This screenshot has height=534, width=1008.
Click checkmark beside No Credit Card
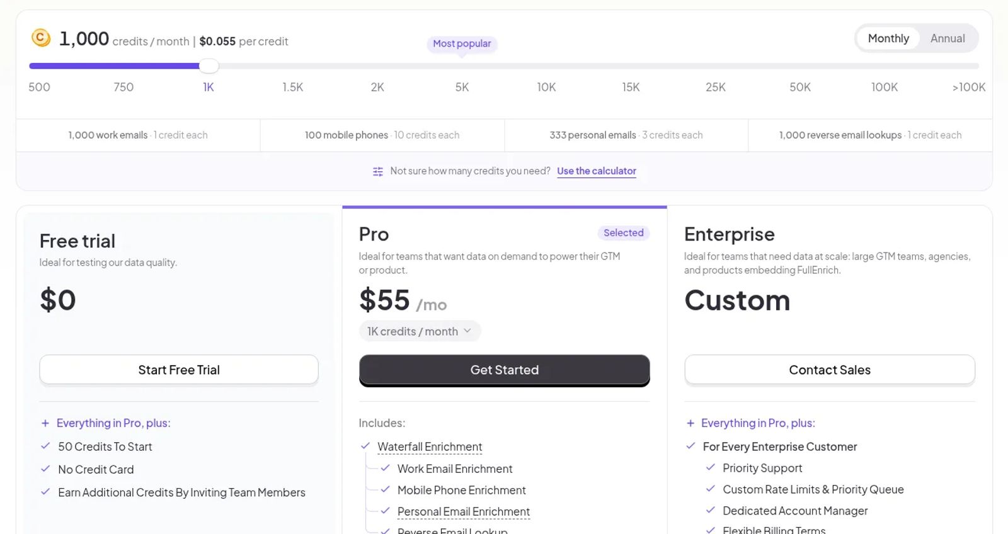[45, 469]
